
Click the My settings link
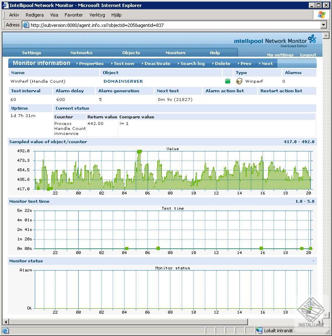pos(280,55)
